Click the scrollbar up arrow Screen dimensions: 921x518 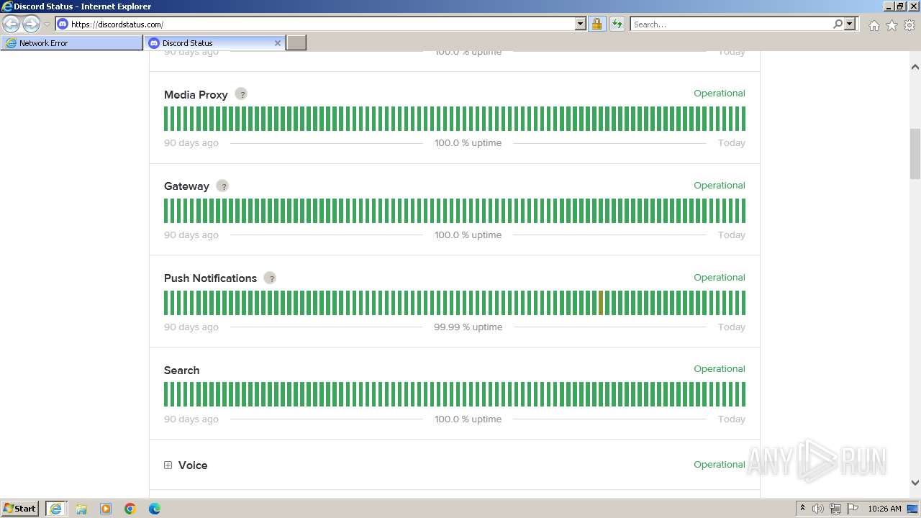[x=915, y=67]
